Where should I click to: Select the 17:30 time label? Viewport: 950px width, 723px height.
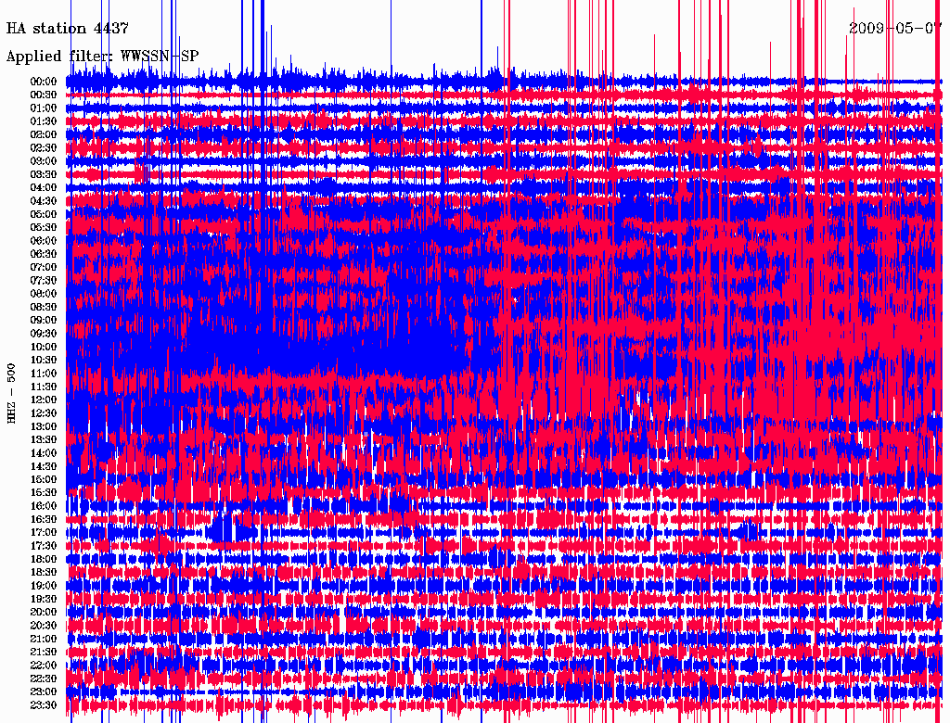point(44,546)
